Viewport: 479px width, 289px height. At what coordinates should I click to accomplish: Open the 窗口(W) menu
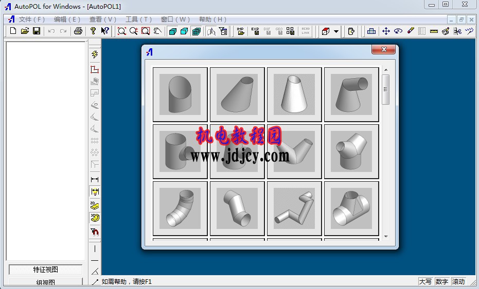point(175,20)
